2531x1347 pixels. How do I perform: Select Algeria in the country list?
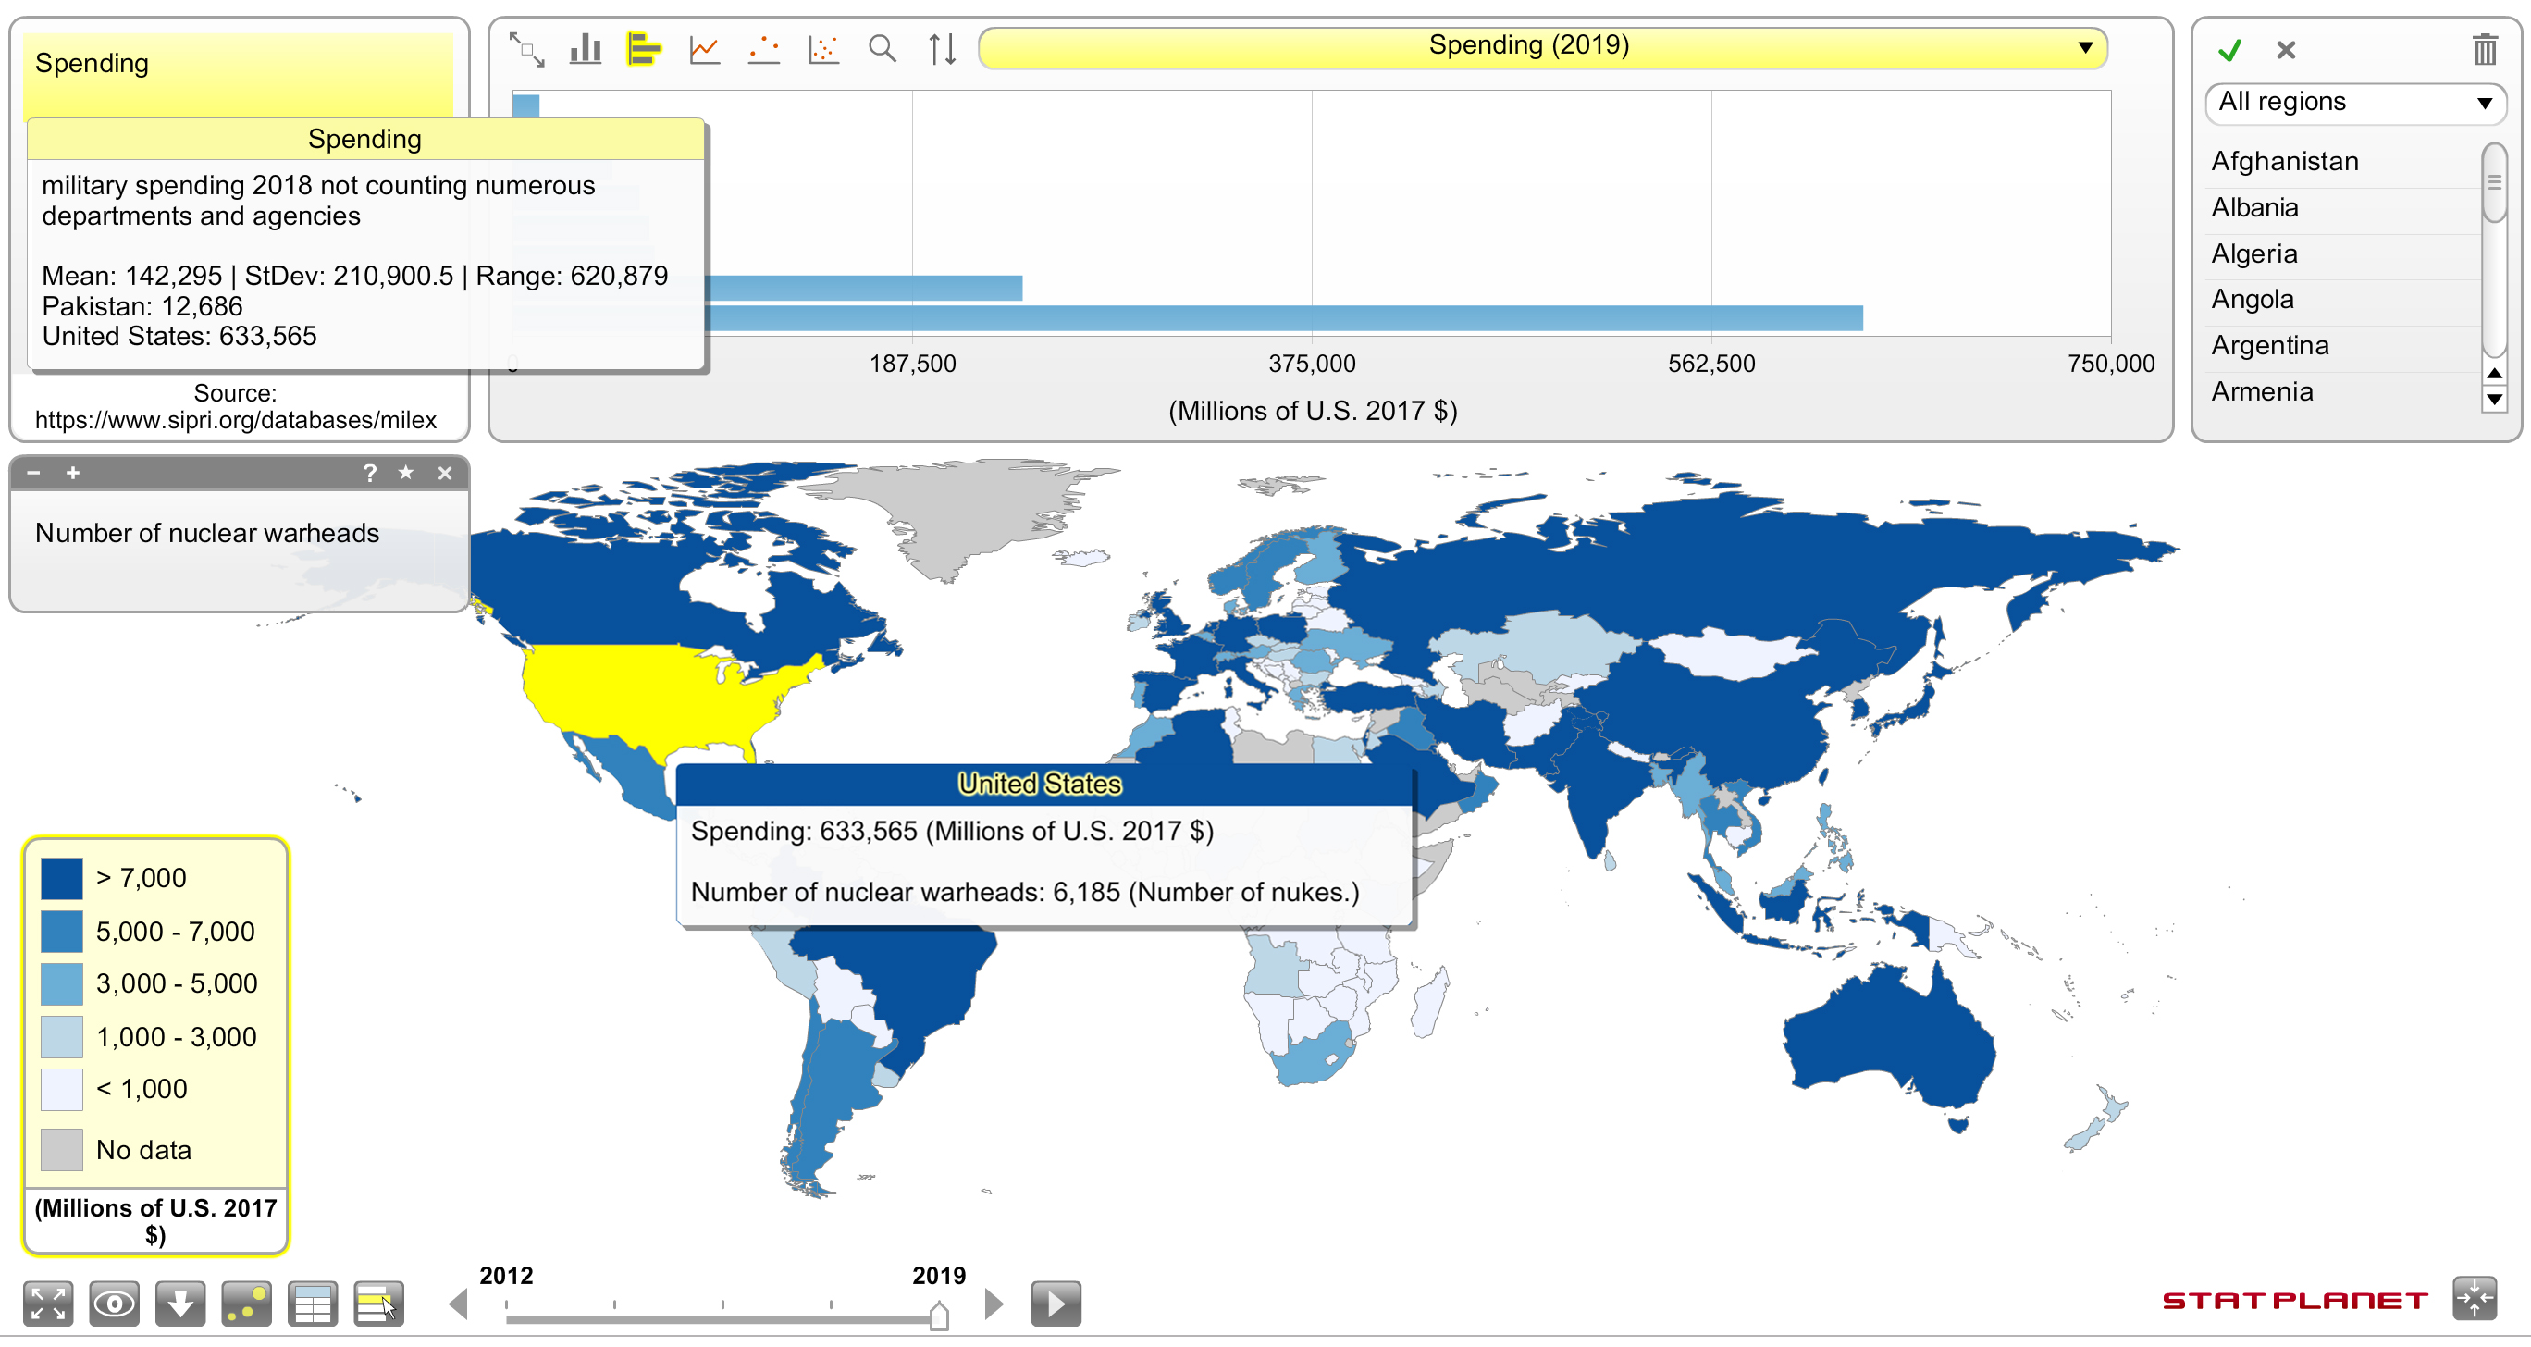pos(2253,253)
